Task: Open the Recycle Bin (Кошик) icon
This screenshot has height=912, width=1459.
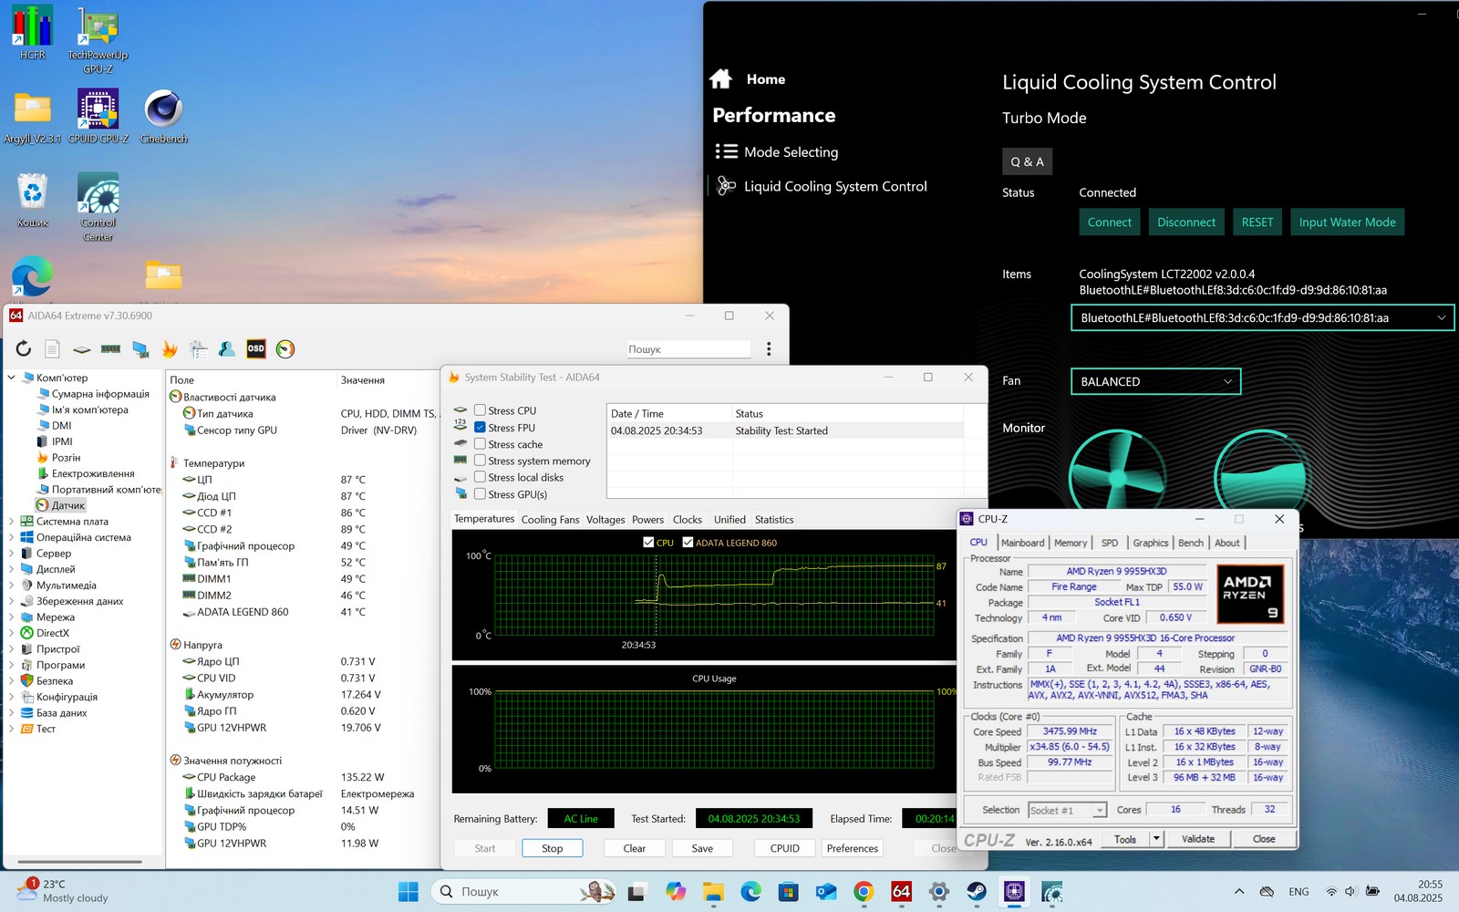Action: coord(33,200)
